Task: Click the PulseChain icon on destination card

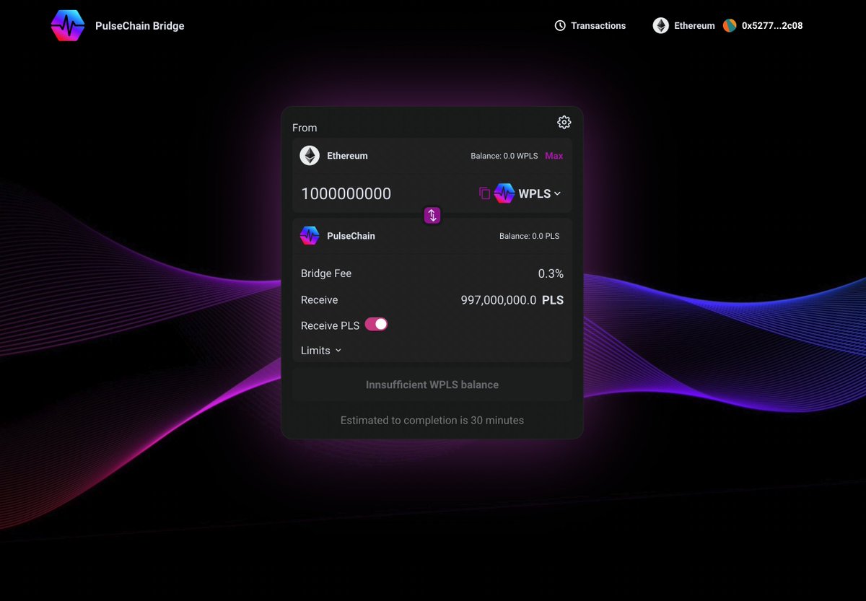Action: point(309,235)
